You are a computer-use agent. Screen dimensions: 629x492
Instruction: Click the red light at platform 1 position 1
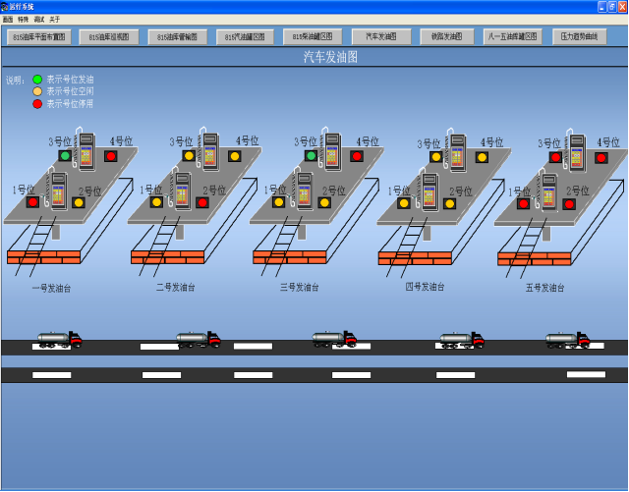(x=32, y=202)
